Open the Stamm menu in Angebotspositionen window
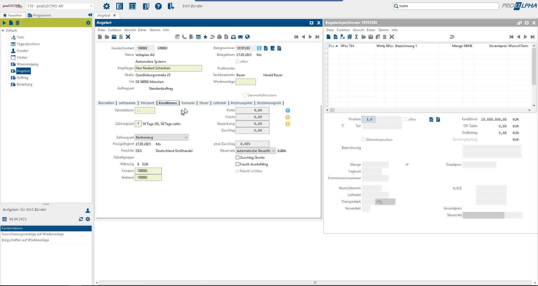The width and height of the screenshot is (538, 286). tap(383, 30)
